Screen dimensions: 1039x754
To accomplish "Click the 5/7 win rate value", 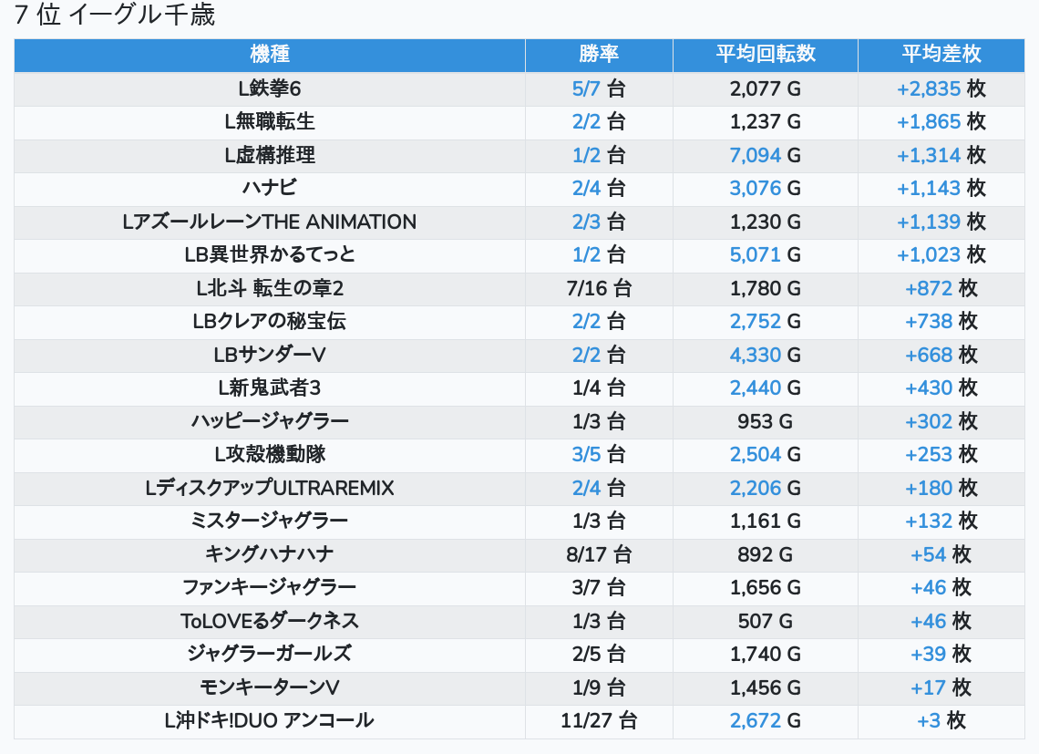I will tap(586, 88).
